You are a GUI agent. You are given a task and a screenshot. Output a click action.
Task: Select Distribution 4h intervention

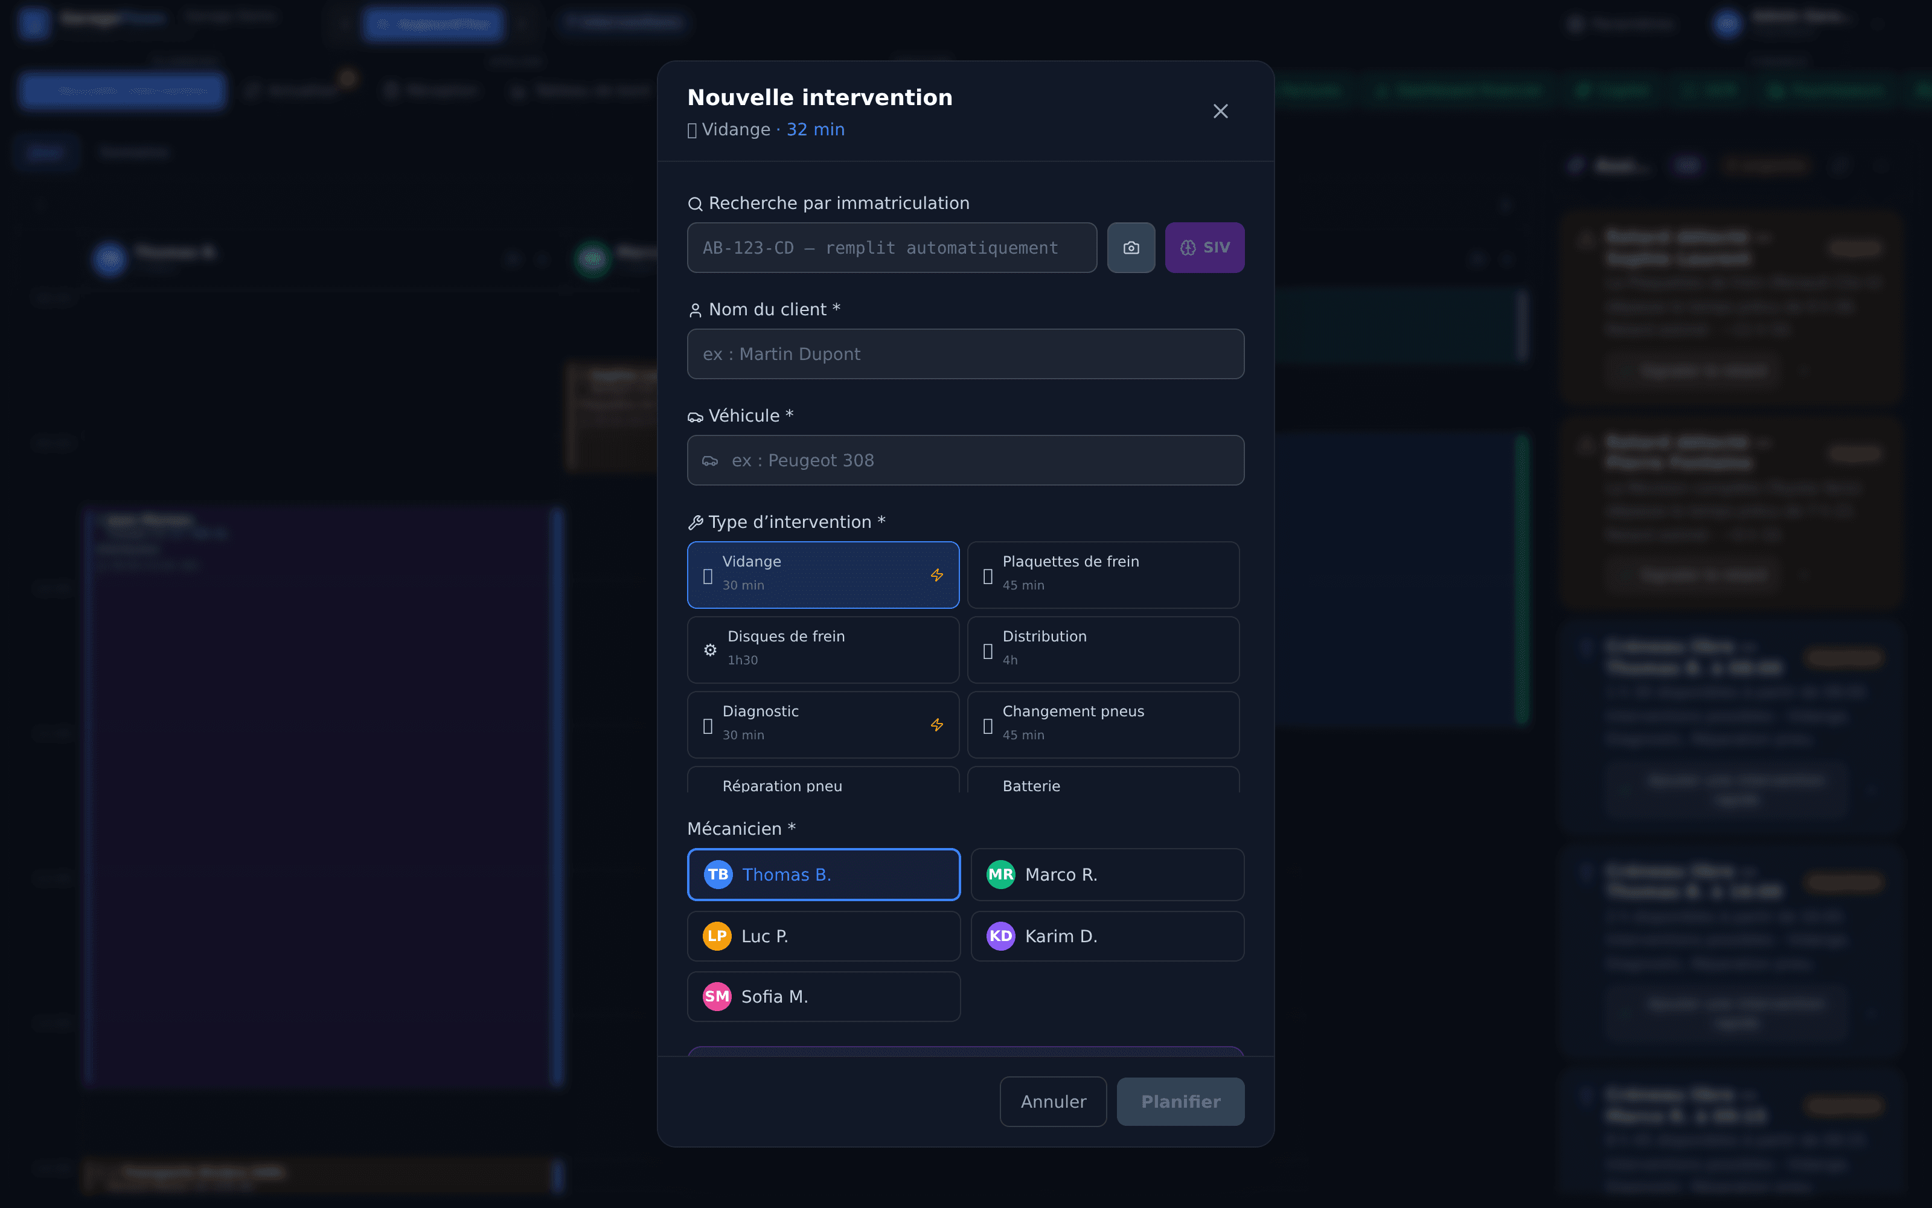point(1103,649)
